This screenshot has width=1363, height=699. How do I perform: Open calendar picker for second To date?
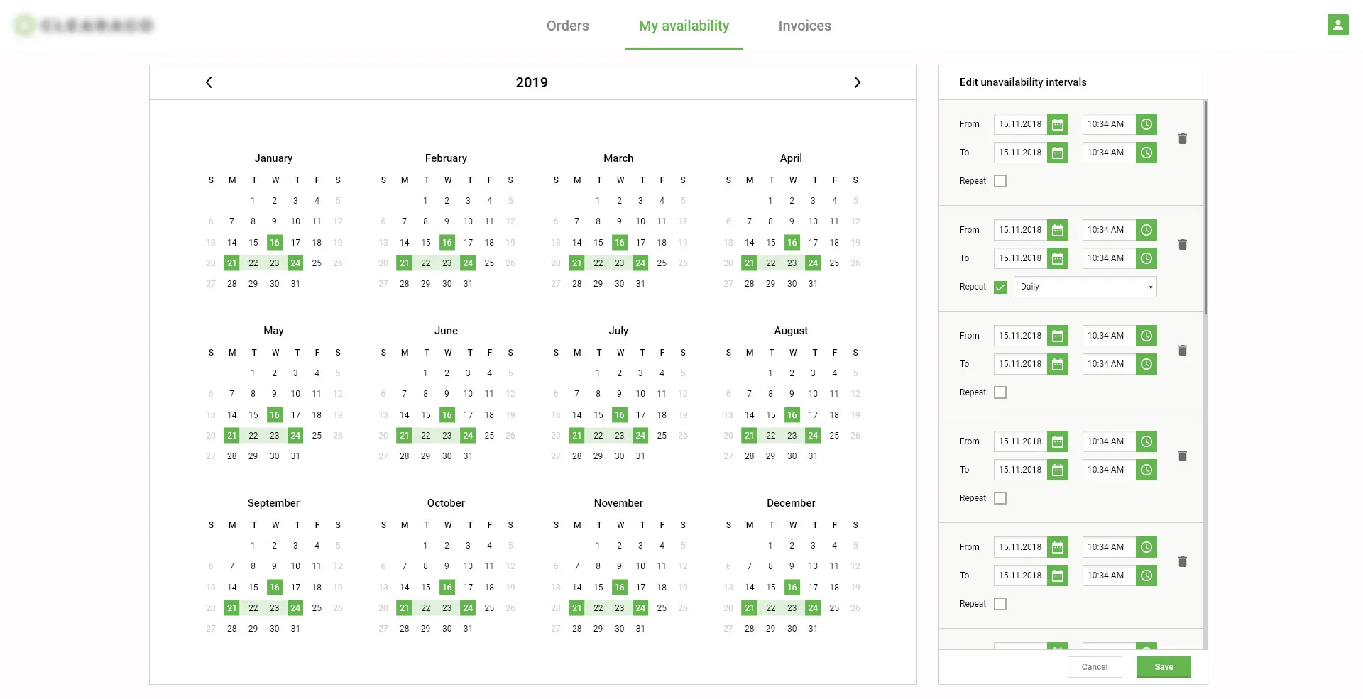1058,258
